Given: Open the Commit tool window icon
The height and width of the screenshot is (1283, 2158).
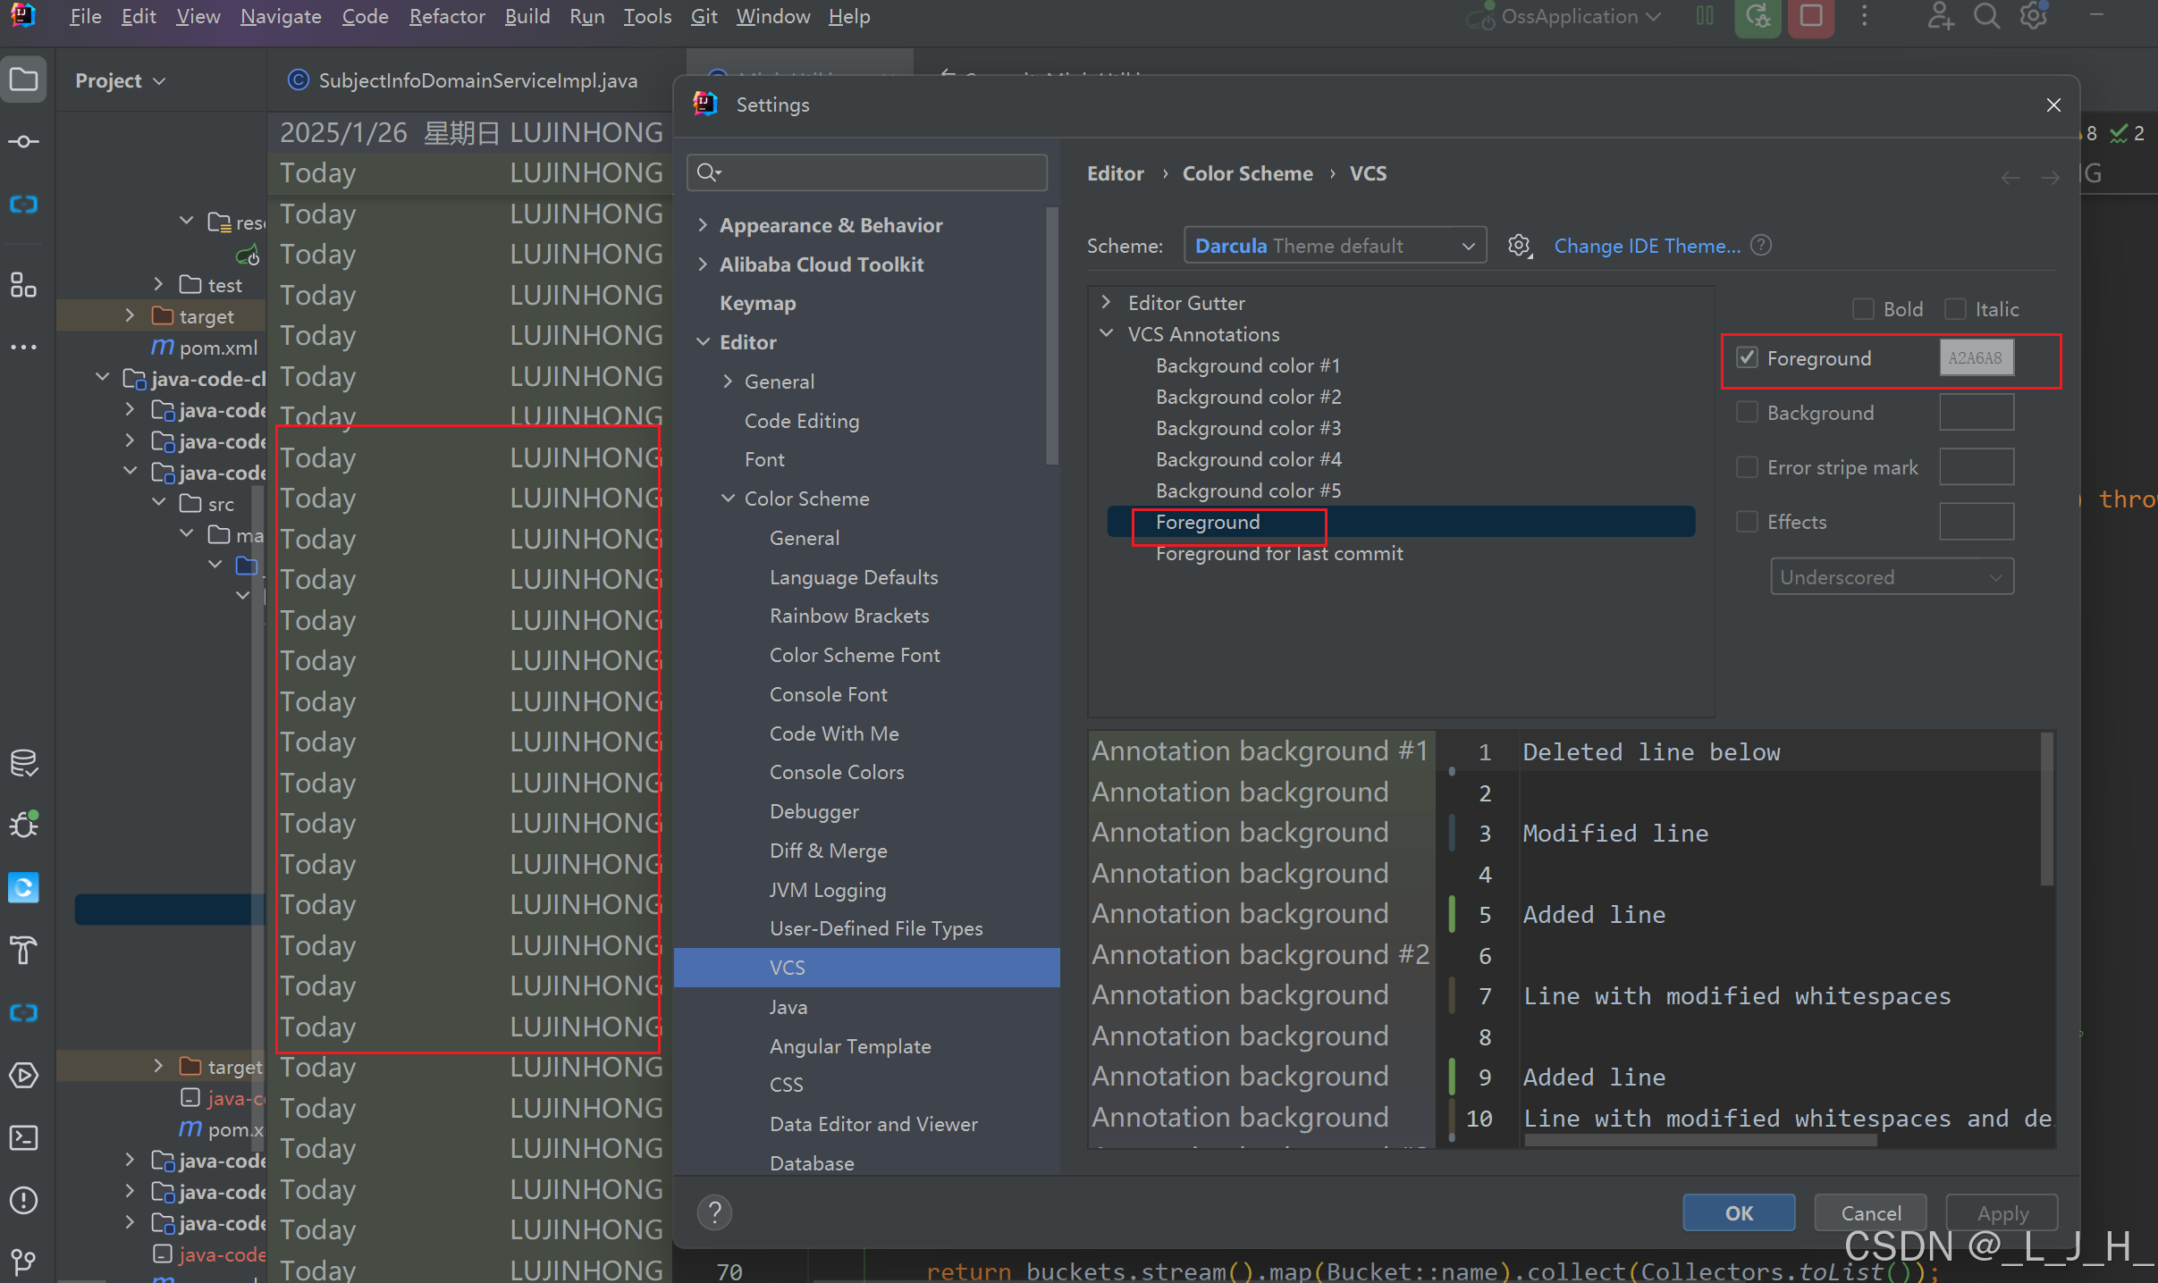Looking at the screenshot, I should (24, 142).
